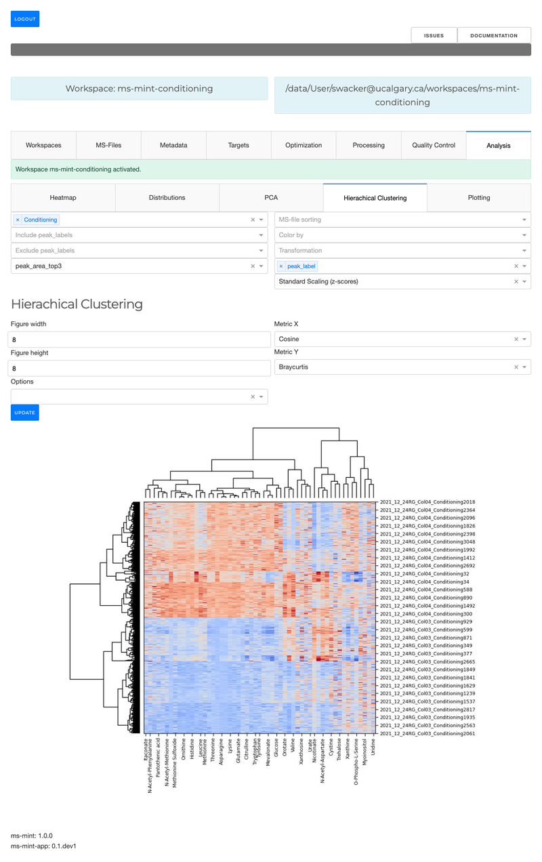Remove the peak_label grouping chip

281,266
